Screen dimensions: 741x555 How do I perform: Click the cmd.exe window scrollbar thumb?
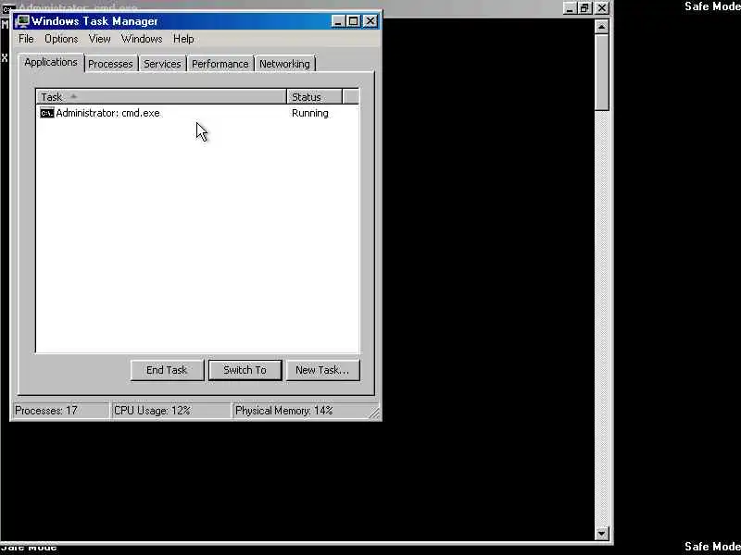coord(601,73)
